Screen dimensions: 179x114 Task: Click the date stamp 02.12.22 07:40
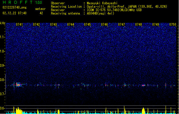click(15, 13)
